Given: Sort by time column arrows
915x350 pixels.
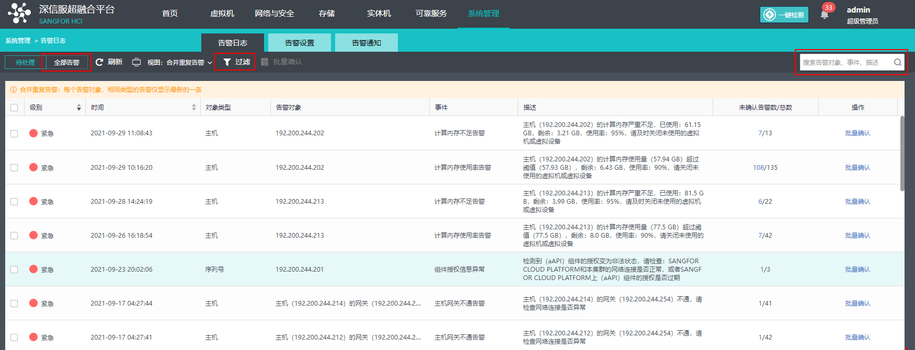Looking at the screenshot, I should click(x=194, y=107).
